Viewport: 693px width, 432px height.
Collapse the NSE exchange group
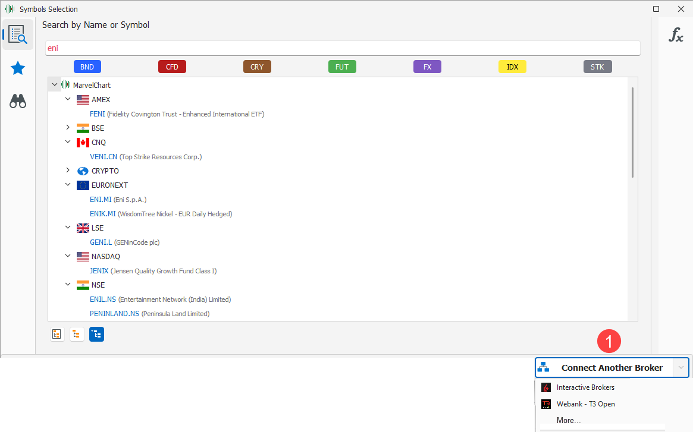pos(68,285)
